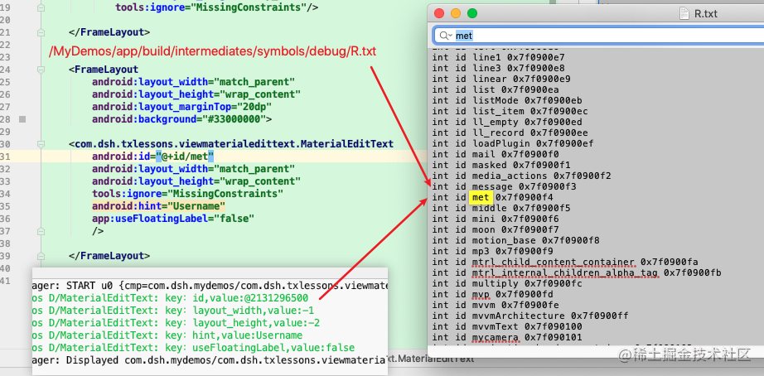Click the highlighted met match in R.txt
This screenshot has height=376, width=764.
[x=481, y=197]
